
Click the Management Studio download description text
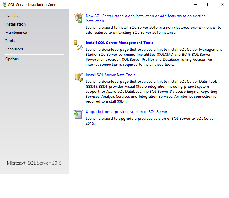[154, 57]
